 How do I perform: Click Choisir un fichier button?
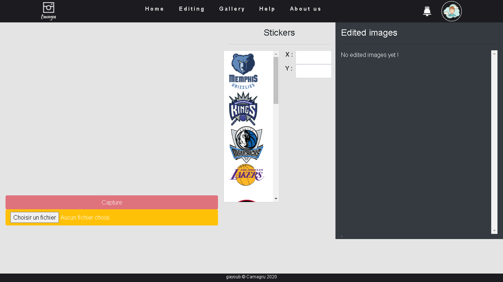tap(35, 217)
